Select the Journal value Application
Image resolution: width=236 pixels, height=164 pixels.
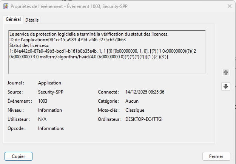point(49,83)
